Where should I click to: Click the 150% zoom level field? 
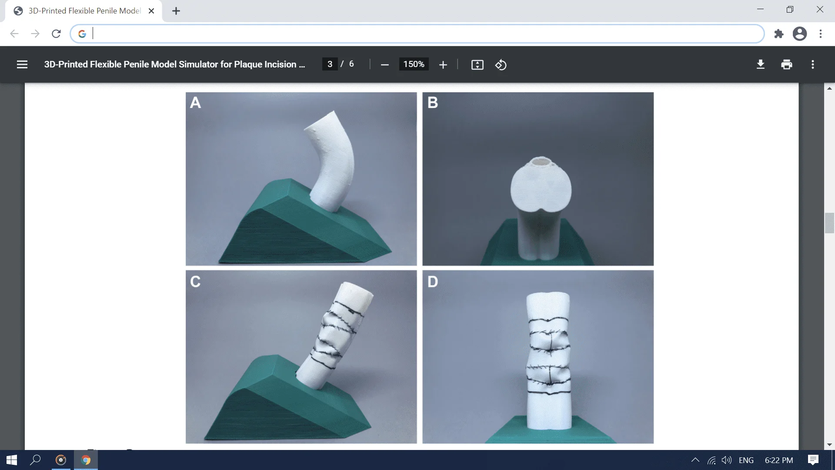point(414,64)
